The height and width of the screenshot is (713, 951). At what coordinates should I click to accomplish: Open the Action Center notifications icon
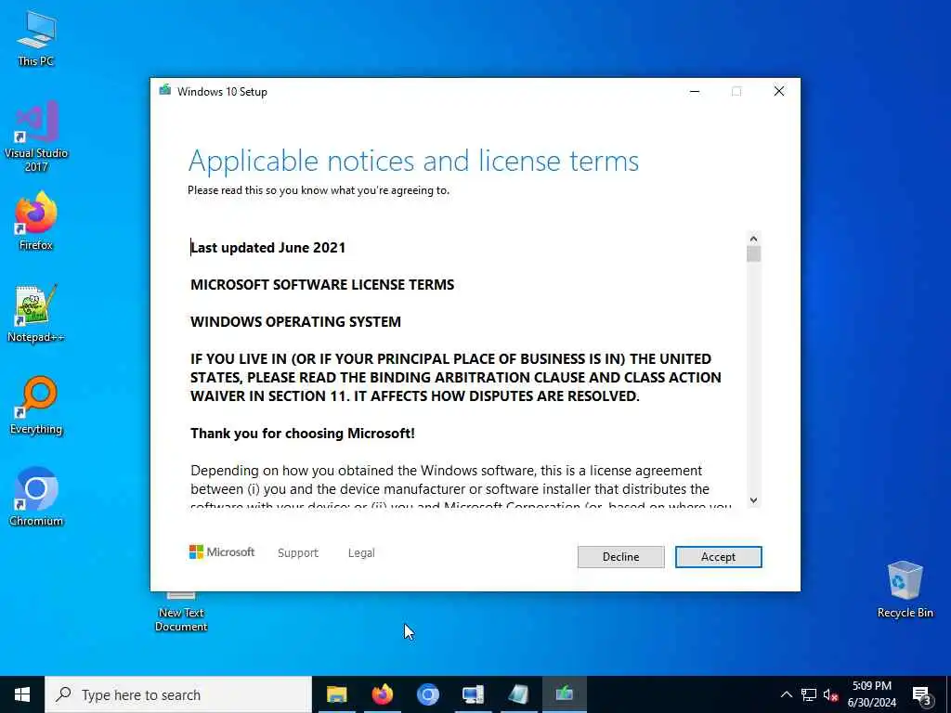click(x=922, y=695)
